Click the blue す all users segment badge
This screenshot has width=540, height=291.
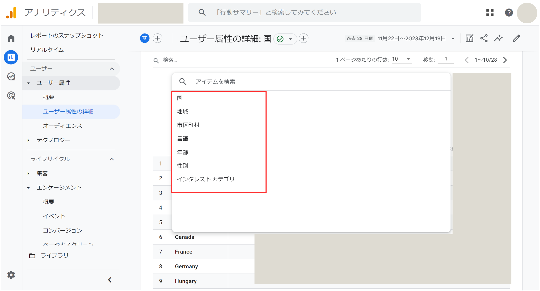coord(144,38)
